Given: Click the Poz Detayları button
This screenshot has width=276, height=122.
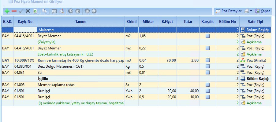Looking at the screenshot, I should (x=229, y=11).
